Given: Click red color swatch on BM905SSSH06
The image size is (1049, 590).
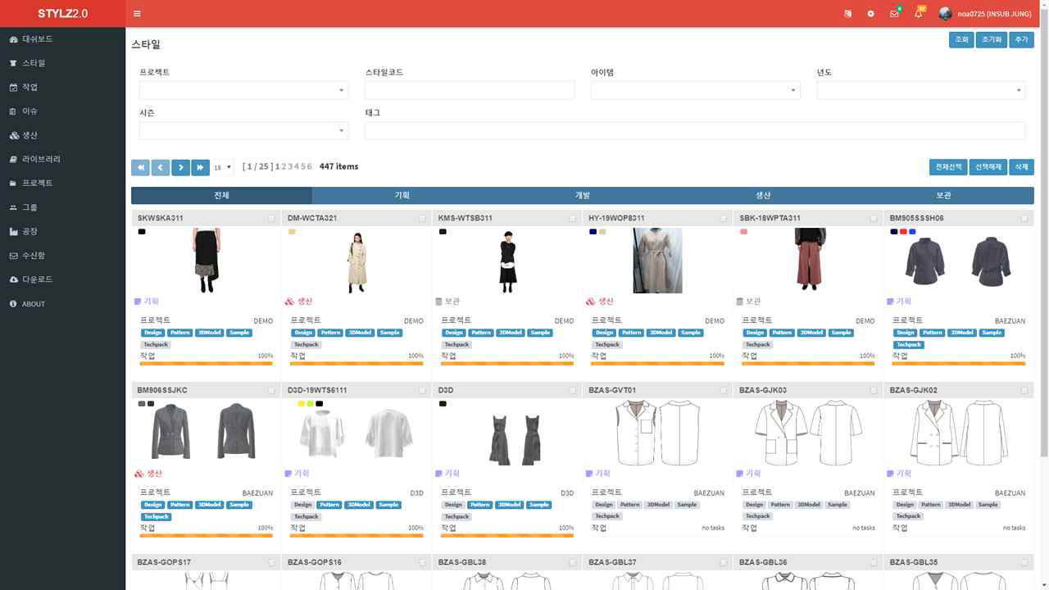Looking at the screenshot, I should (x=903, y=232).
